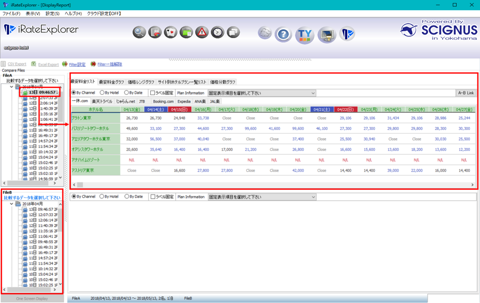The width and height of the screenshot is (480, 303).
Task: Click the price table horizontal scrollbar
Action: 272,185
